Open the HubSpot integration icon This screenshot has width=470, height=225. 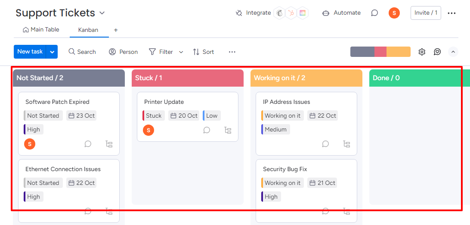(x=291, y=13)
